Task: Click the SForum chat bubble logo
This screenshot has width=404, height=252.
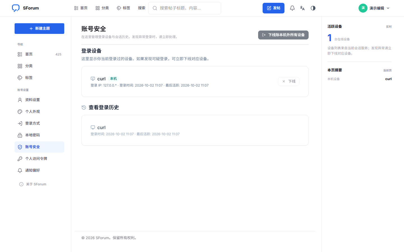Action: point(16,8)
